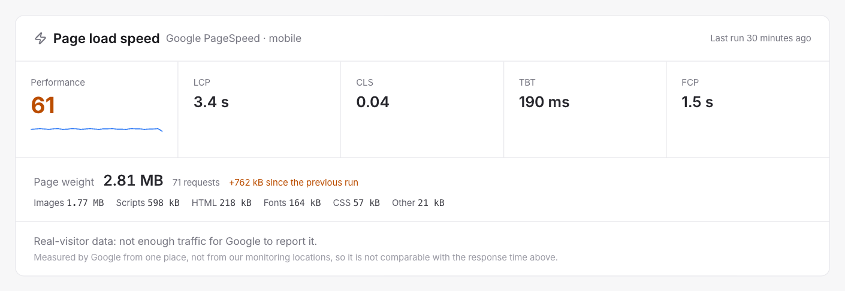Click the performance trend sparkline
This screenshot has width=845, height=291.
(96, 129)
